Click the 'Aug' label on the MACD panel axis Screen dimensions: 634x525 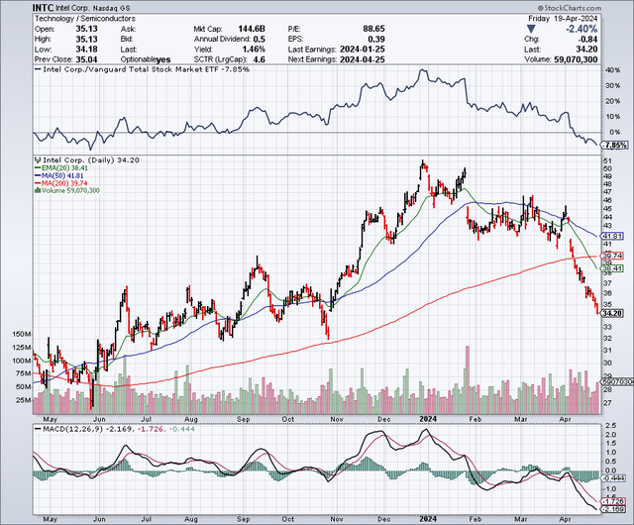[x=191, y=519]
